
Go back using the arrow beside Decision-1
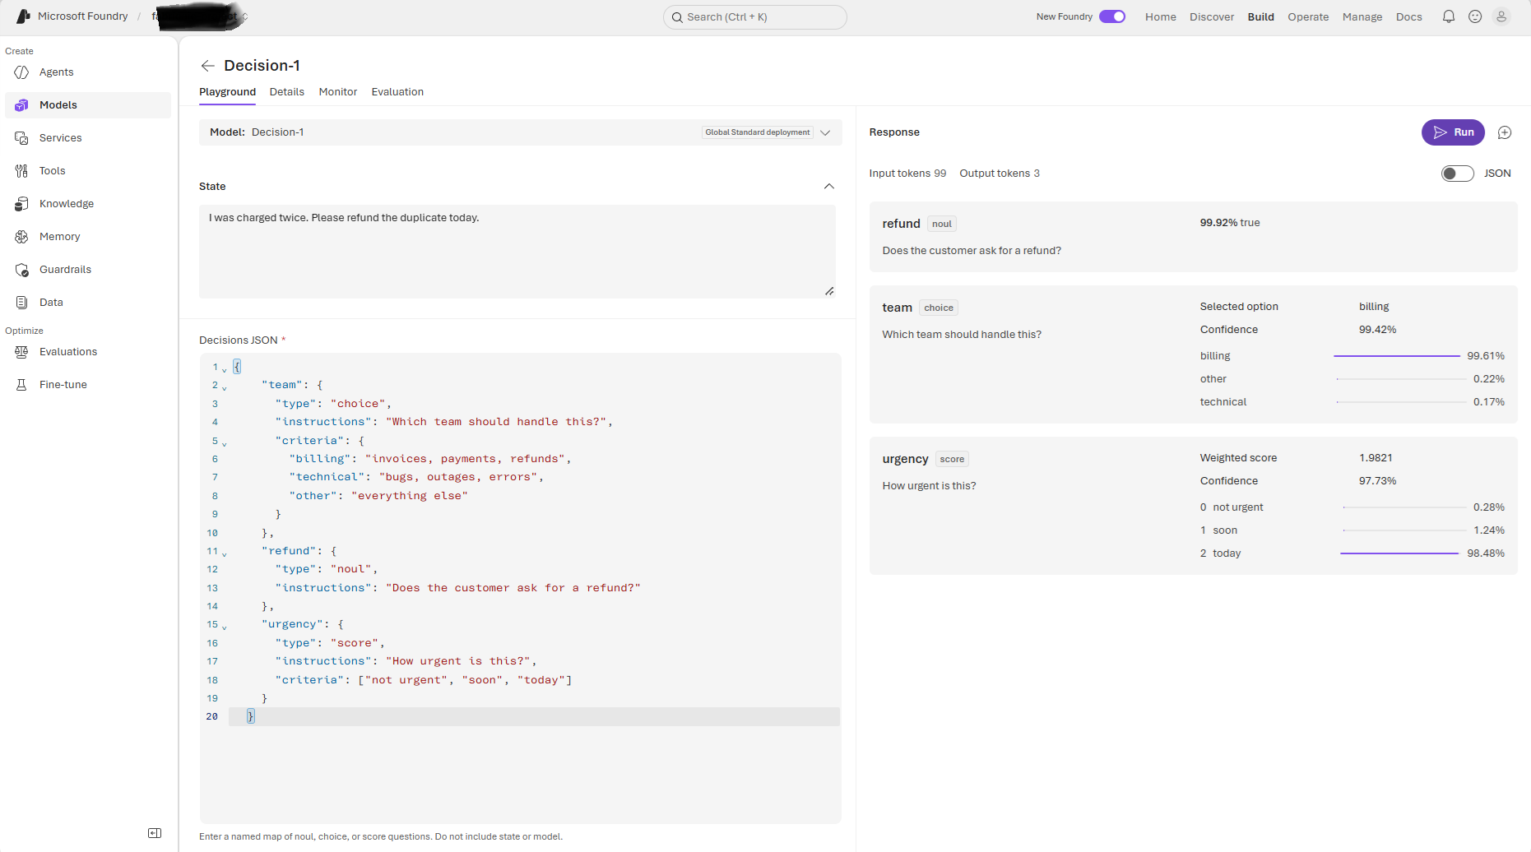tap(208, 66)
